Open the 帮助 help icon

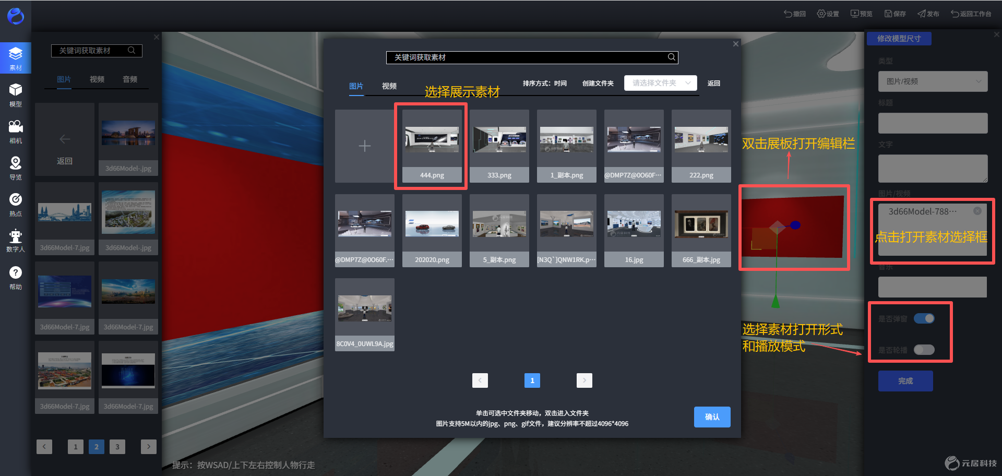[16, 278]
